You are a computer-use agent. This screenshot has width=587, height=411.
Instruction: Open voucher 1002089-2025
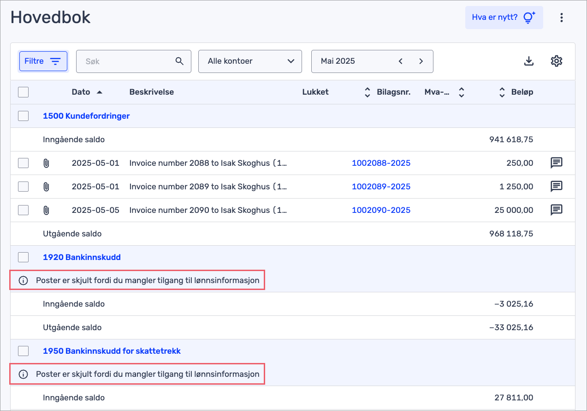click(x=381, y=187)
